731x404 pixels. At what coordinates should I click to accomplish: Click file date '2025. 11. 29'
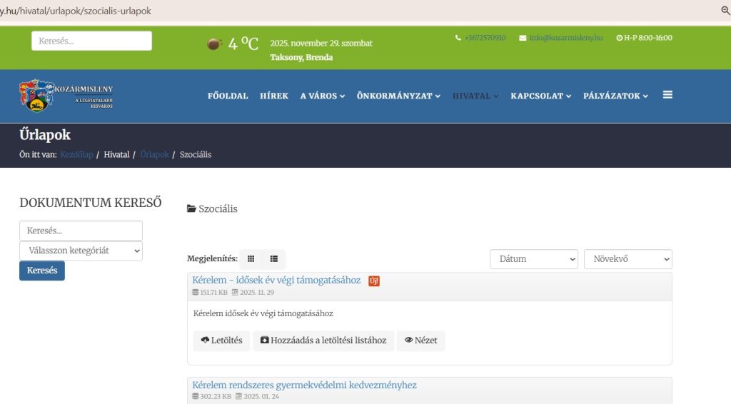[257, 293]
